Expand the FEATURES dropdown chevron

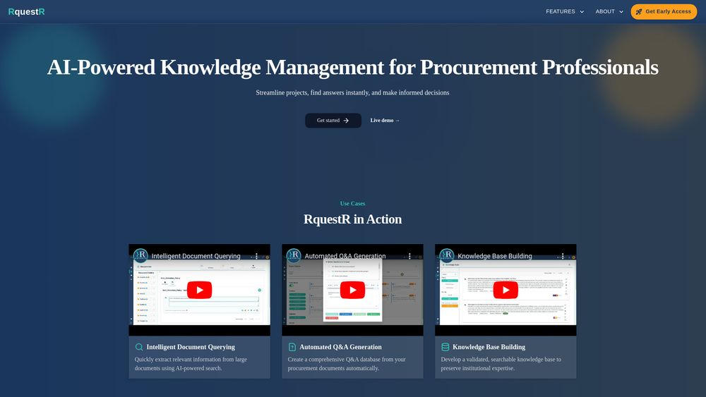pyautogui.click(x=582, y=12)
